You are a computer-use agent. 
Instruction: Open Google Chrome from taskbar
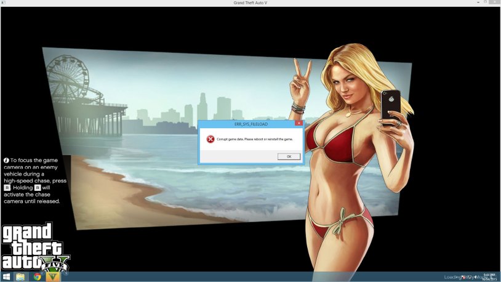37,277
